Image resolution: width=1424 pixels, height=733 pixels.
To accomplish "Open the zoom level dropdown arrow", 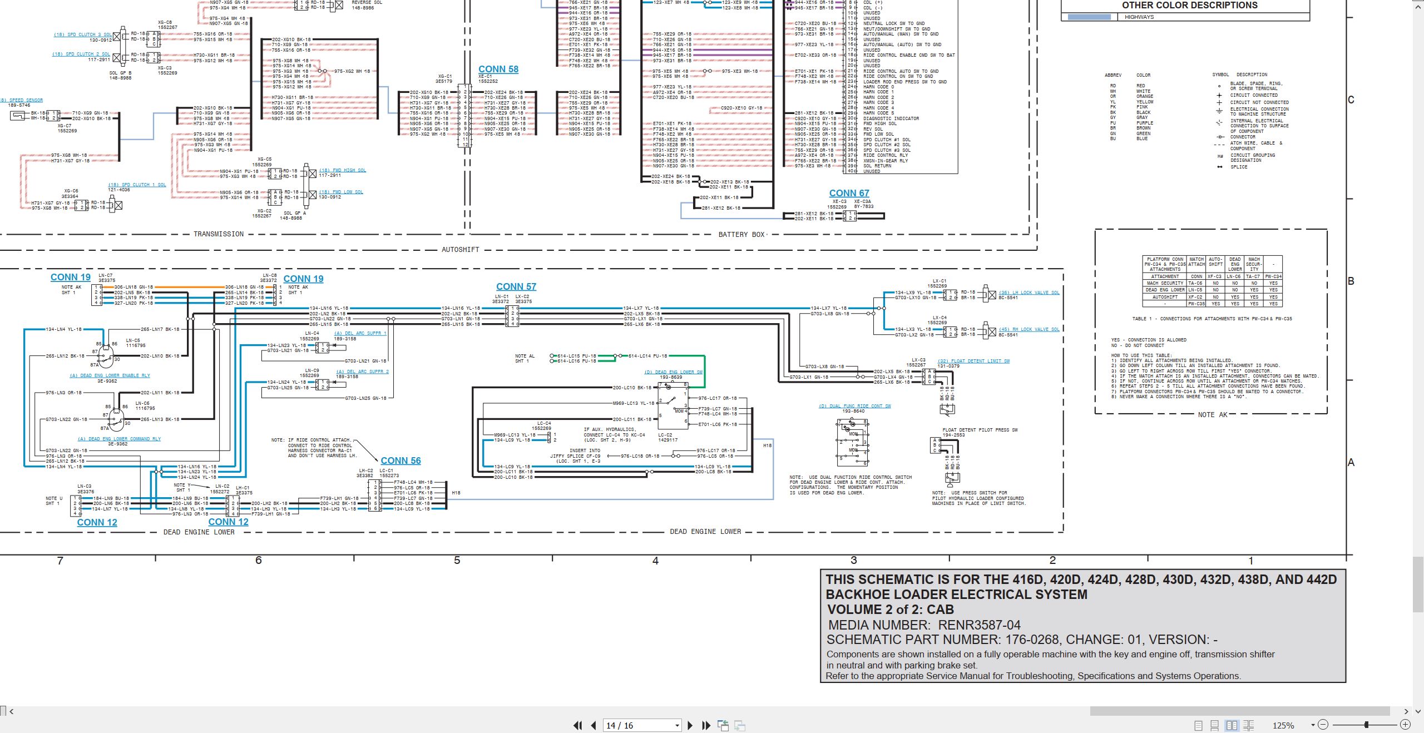I will (x=1313, y=725).
